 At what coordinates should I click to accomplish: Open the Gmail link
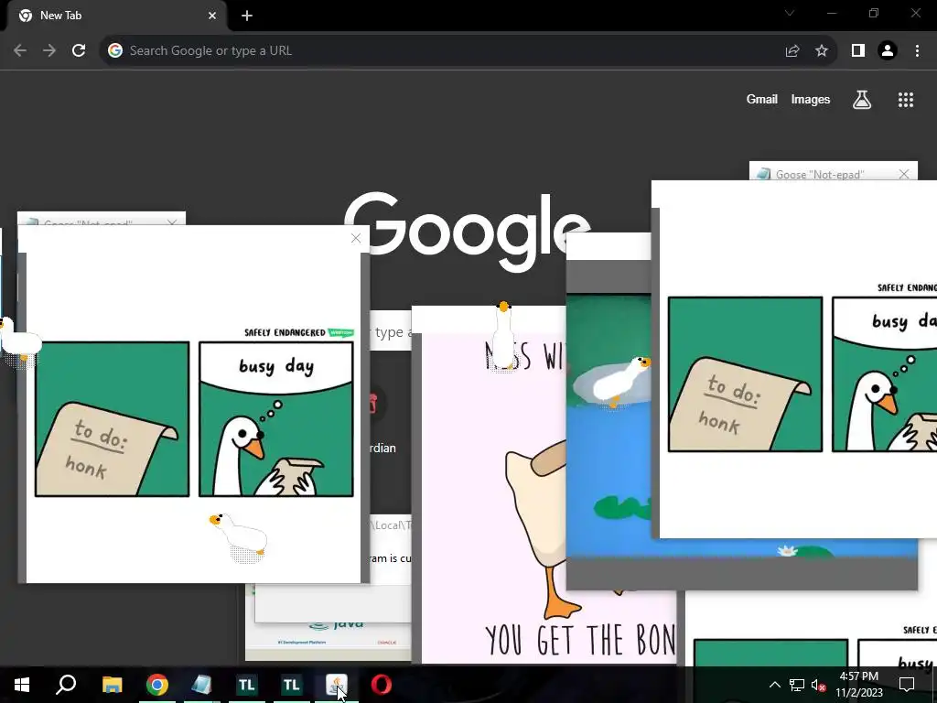[x=762, y=99]
